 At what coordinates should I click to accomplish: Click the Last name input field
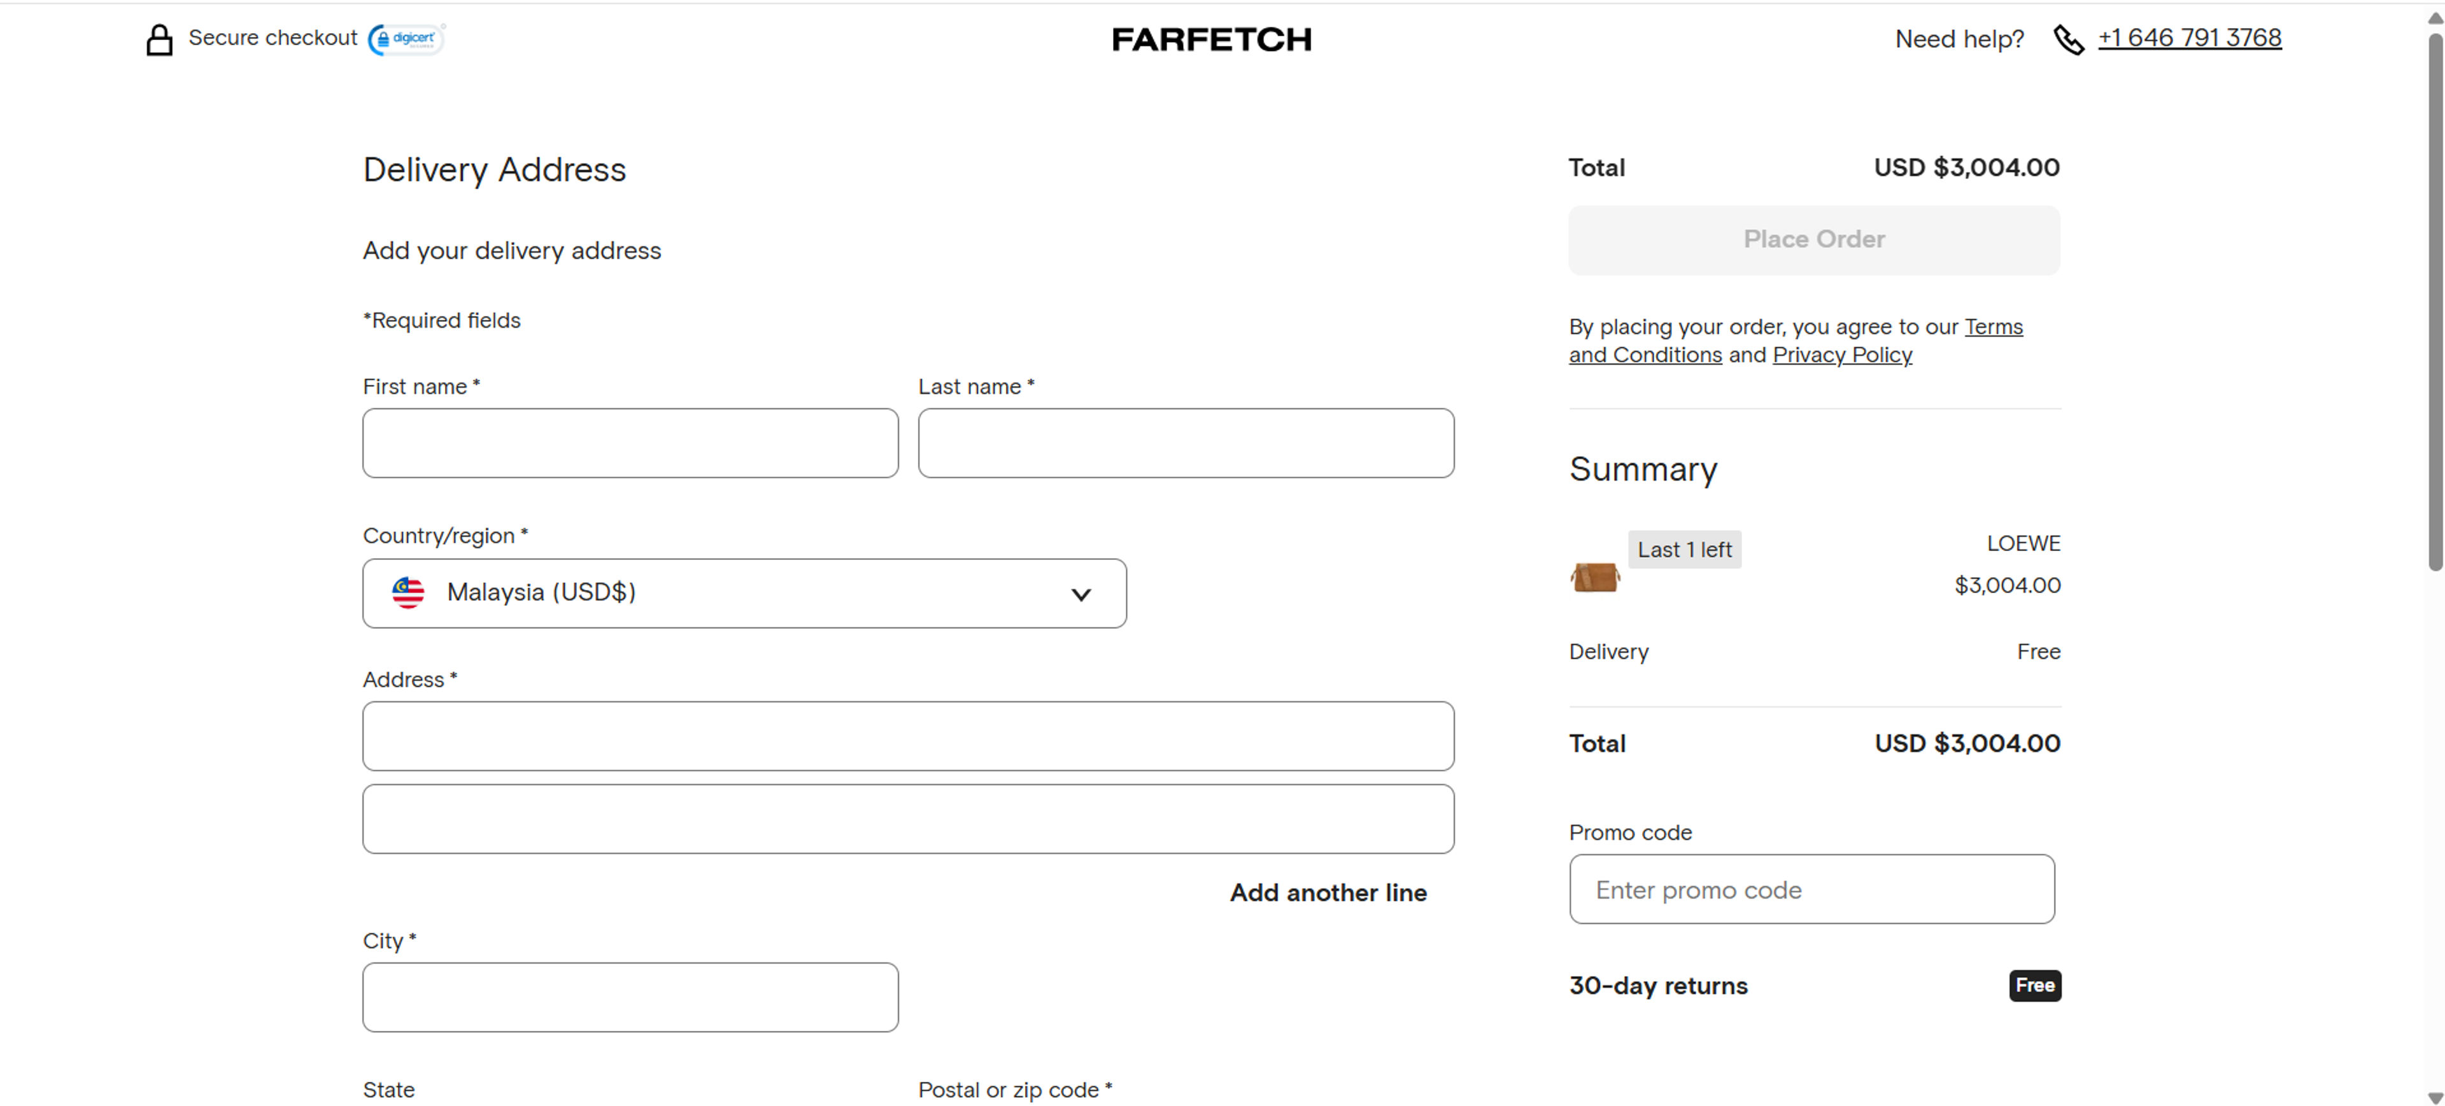coord(1186,443)
